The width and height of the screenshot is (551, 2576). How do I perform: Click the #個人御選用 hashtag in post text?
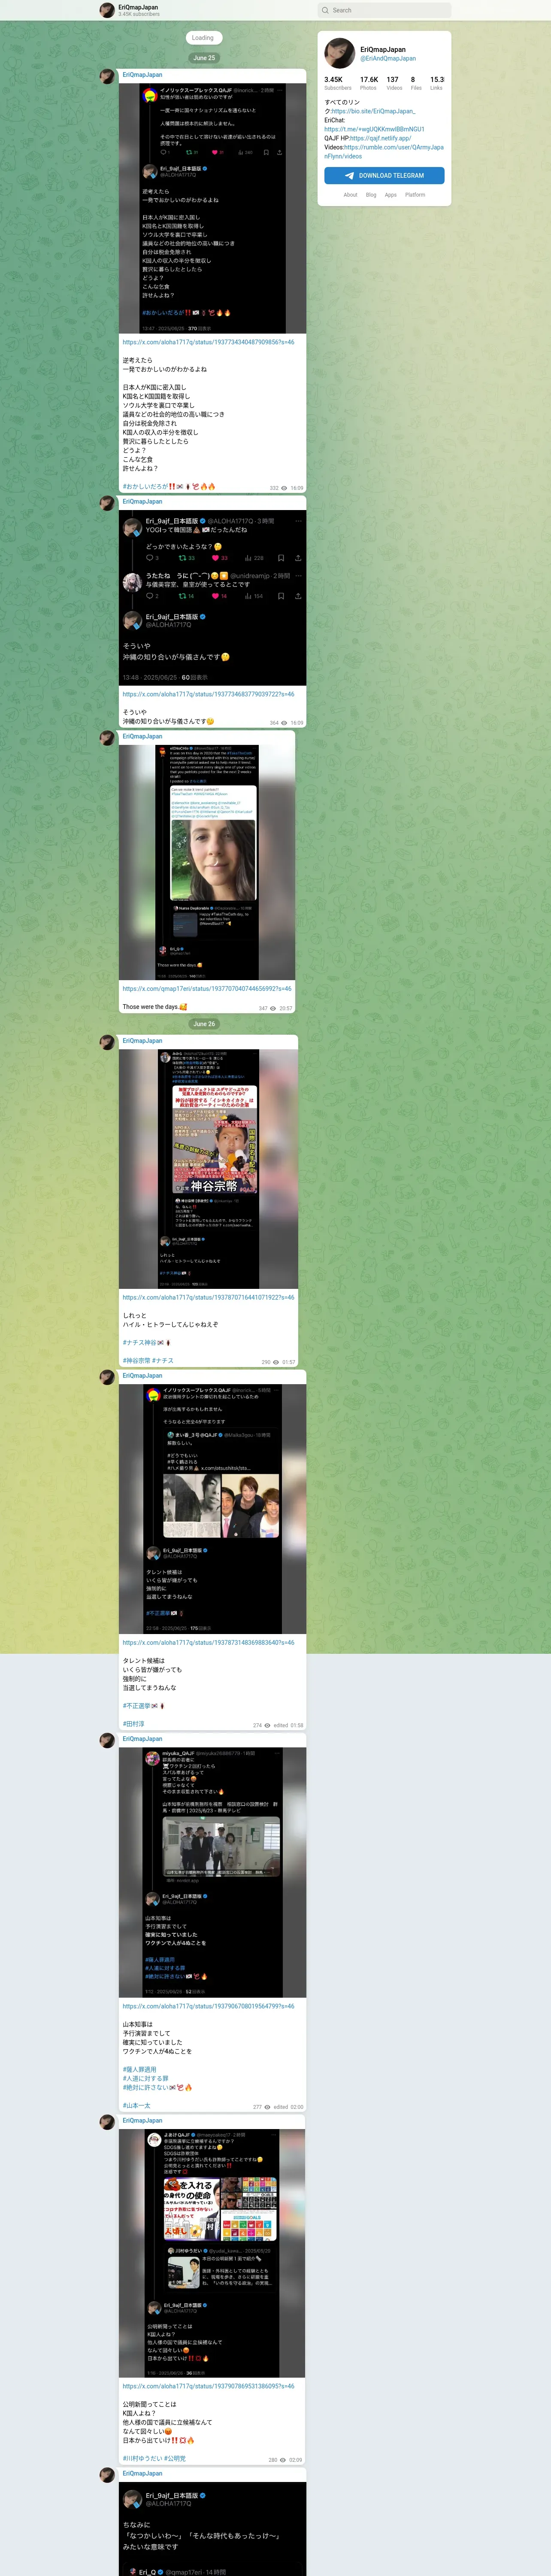point(139,2069)
